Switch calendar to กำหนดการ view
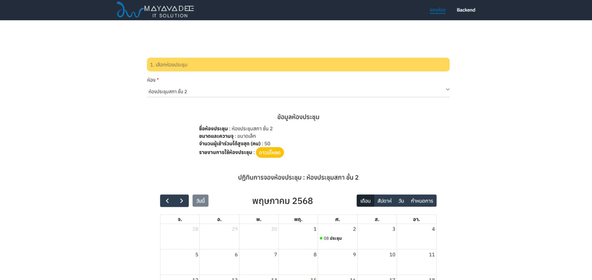592x280 pixels. pos(422,201)
